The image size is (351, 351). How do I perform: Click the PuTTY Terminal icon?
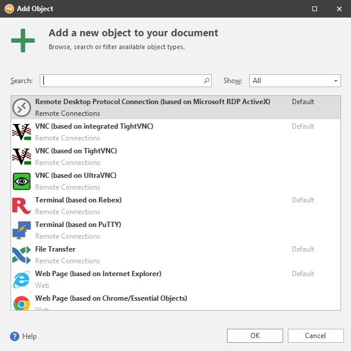point(22,230)
